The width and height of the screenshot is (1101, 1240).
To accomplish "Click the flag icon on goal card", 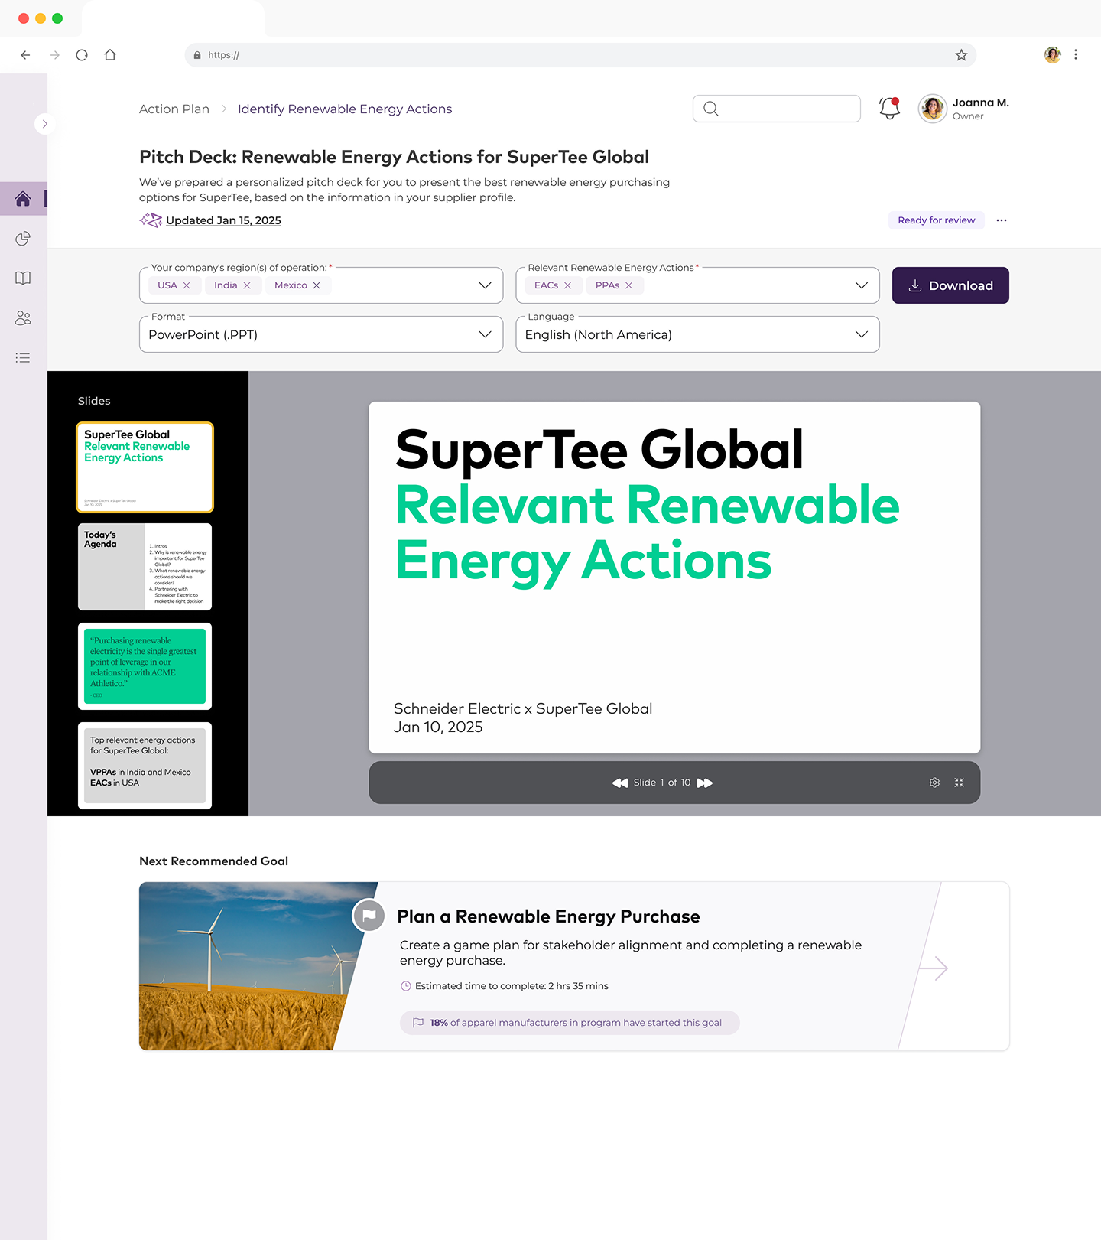I will 369,915.
